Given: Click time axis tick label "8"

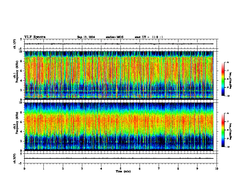Looking at the screenshot, I should click(178, 169).
